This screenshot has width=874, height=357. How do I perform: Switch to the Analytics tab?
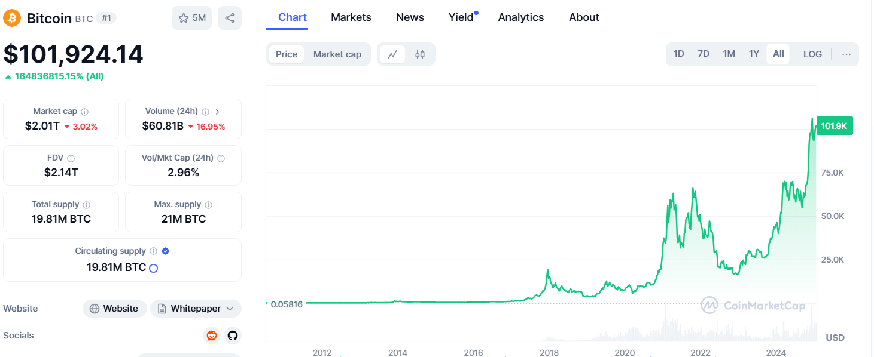coord(521,17)
